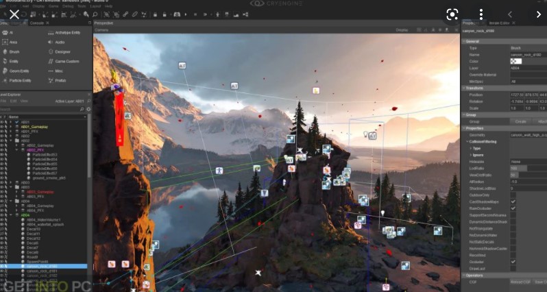Select the AI object type in Create panel
This screenshot has height=292, width=547.
(8, 32)
